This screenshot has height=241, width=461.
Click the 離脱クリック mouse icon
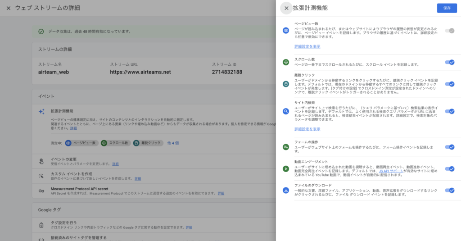pos(285,84)
